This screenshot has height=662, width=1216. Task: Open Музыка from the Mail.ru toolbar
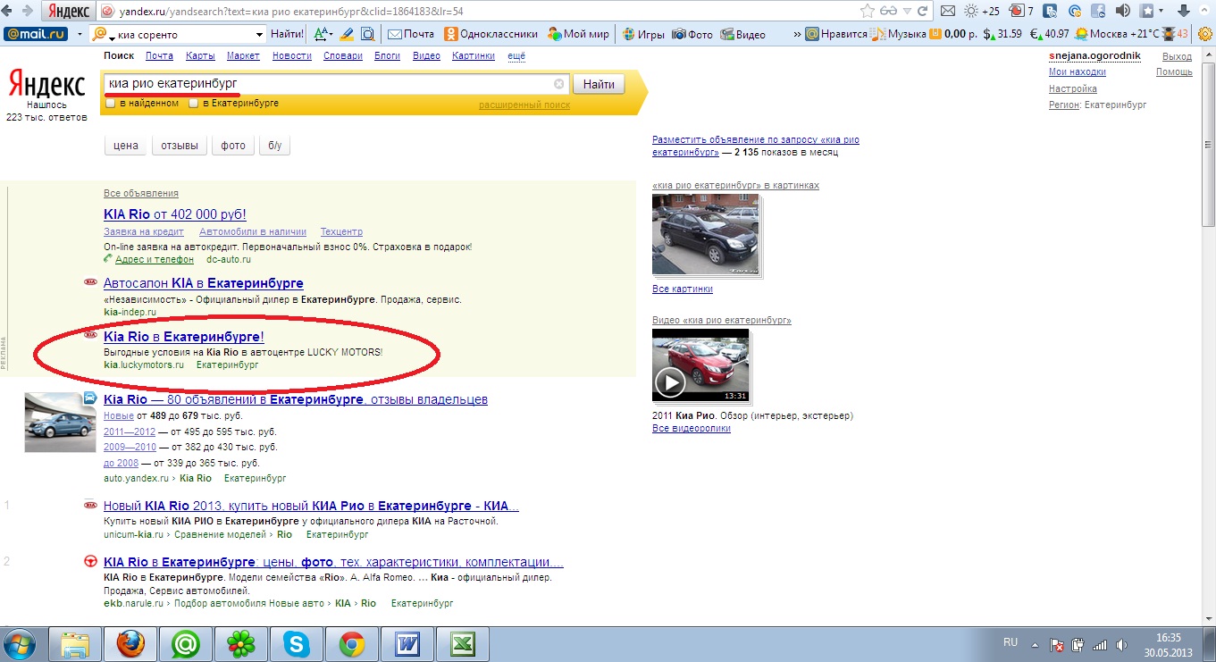tap(899, 34)
